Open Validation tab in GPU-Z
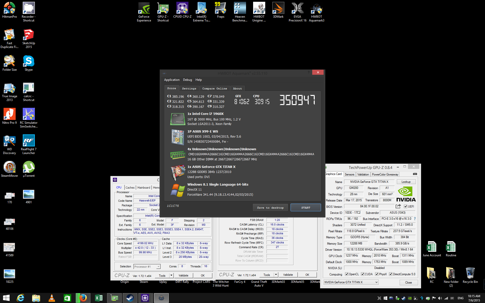 (363, 174)
